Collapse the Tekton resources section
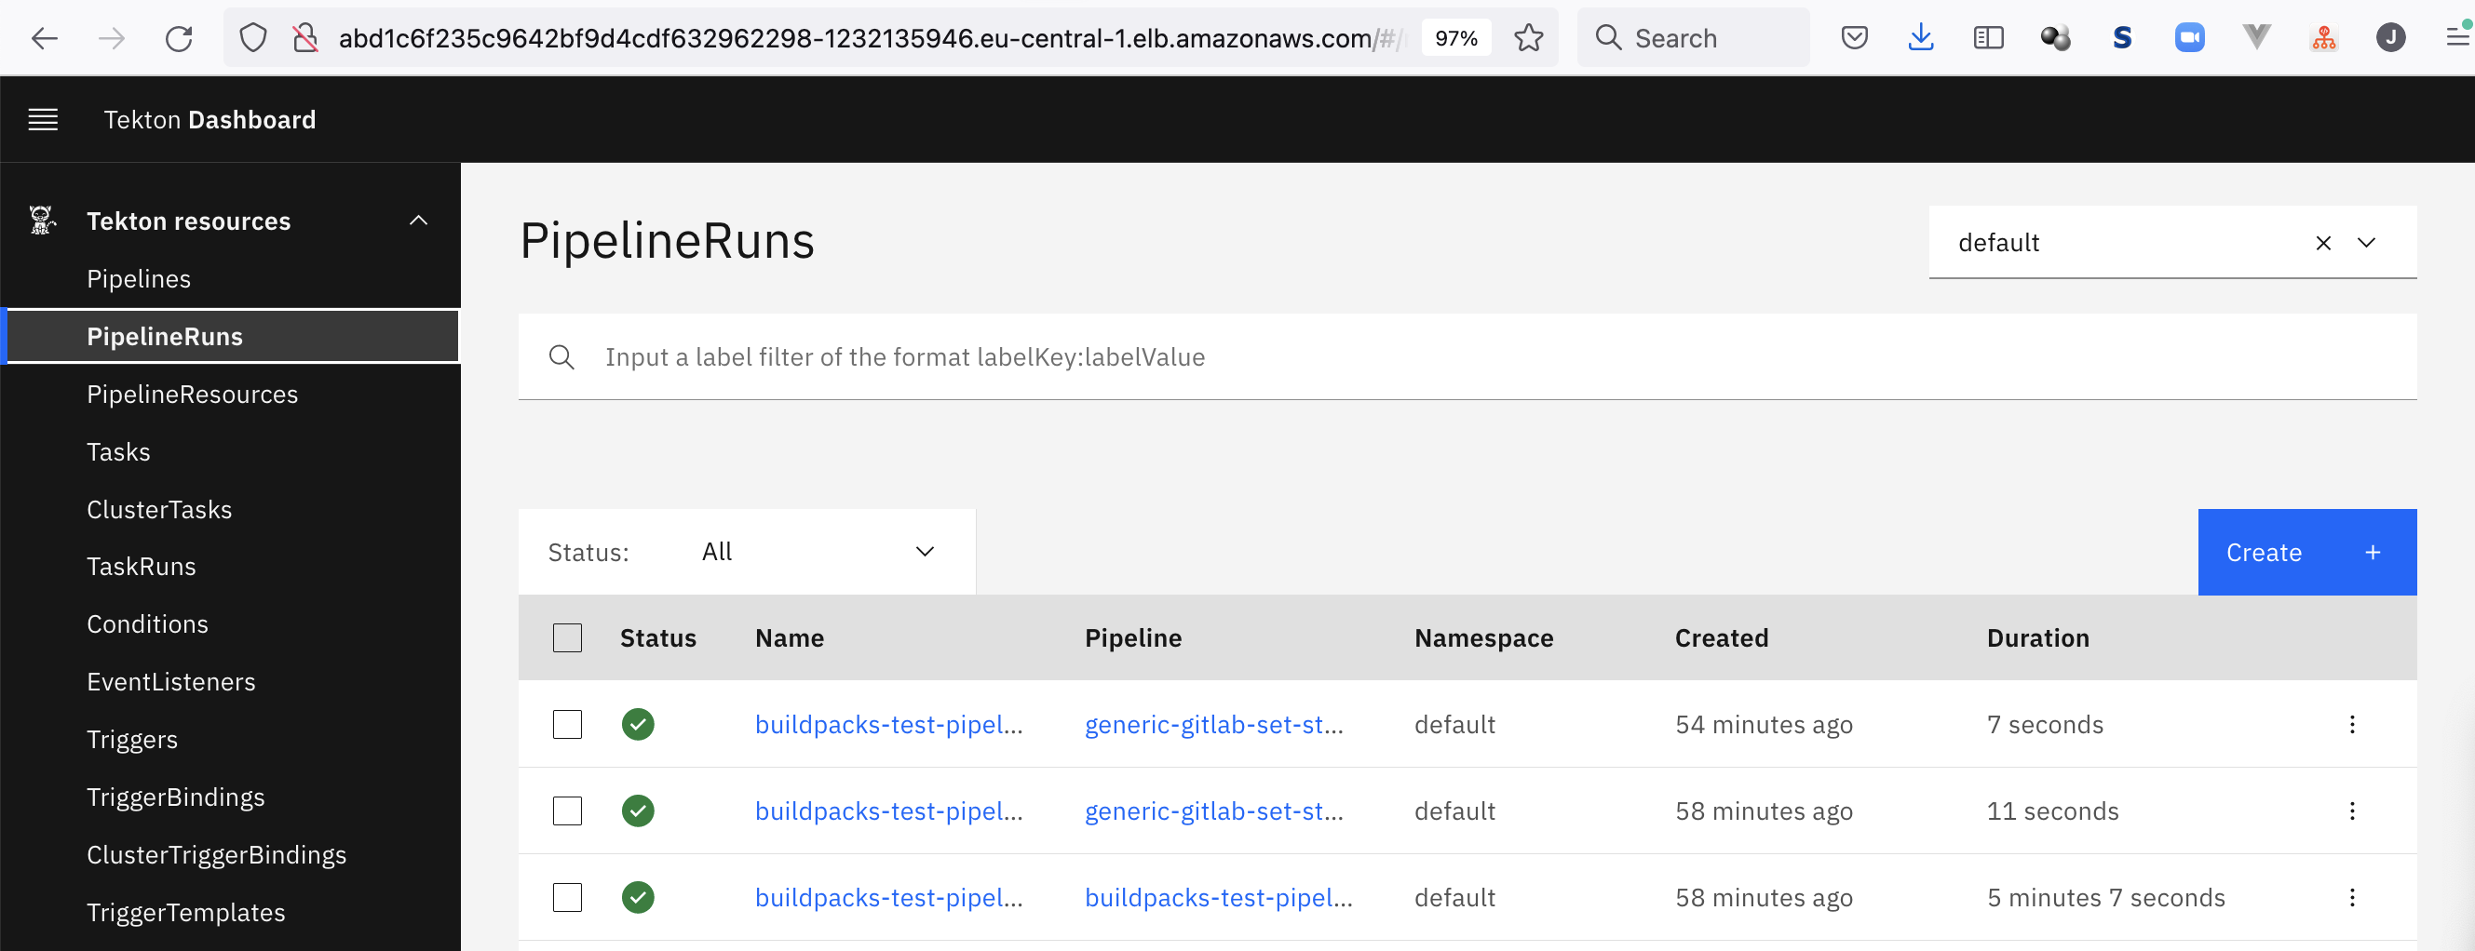Image resolution: width=2475 pixels, height=951 pixels. coord(418,220)
